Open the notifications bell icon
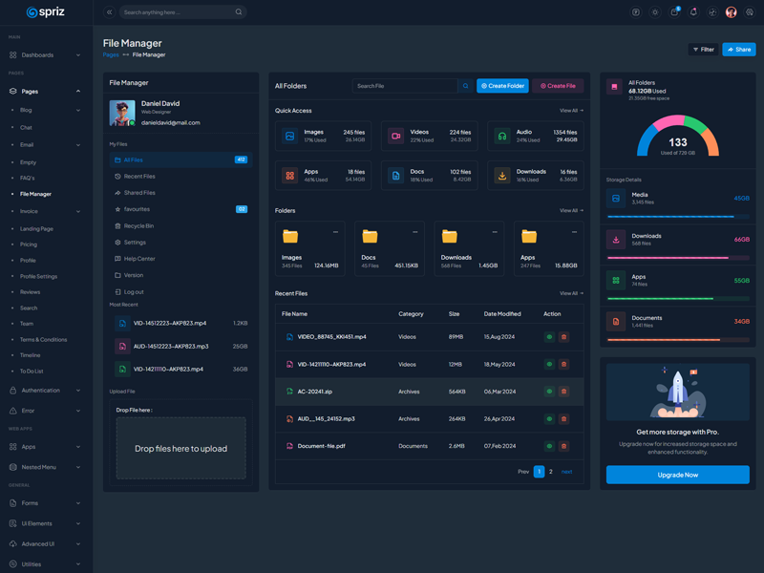 pos(693,12)
